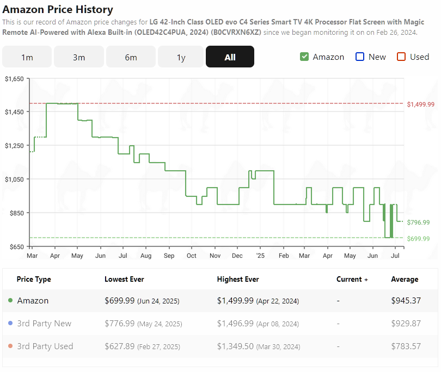Click Amazon's highest price $1,499.99 cell
The image size is (441, 372).
tap(258, 301)
